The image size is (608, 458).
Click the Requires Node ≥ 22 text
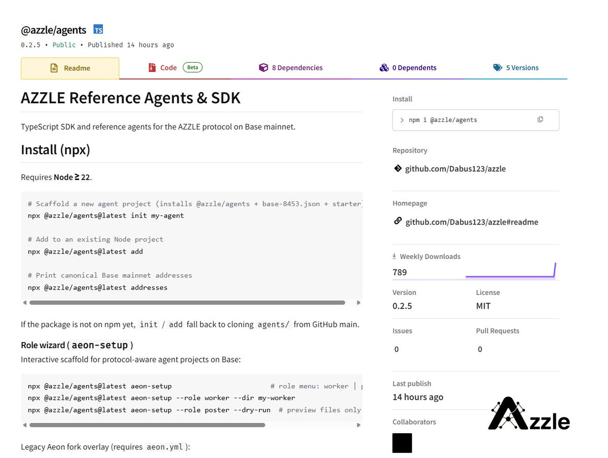pyautogui.click(x=56, y=177)
